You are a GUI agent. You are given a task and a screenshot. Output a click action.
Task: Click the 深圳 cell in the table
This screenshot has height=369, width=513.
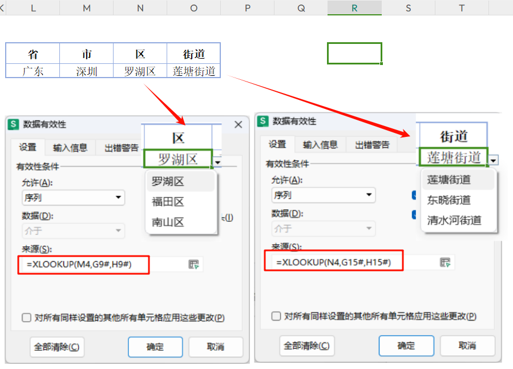(87, 71)
